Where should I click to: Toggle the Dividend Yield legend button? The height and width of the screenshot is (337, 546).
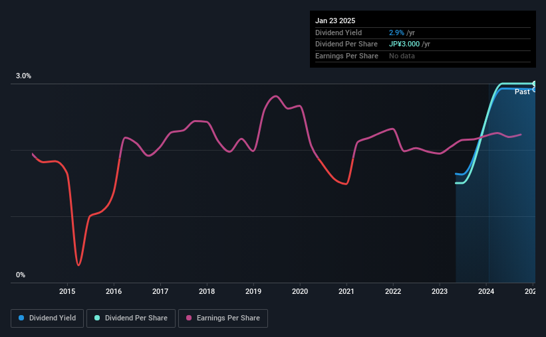47,318
